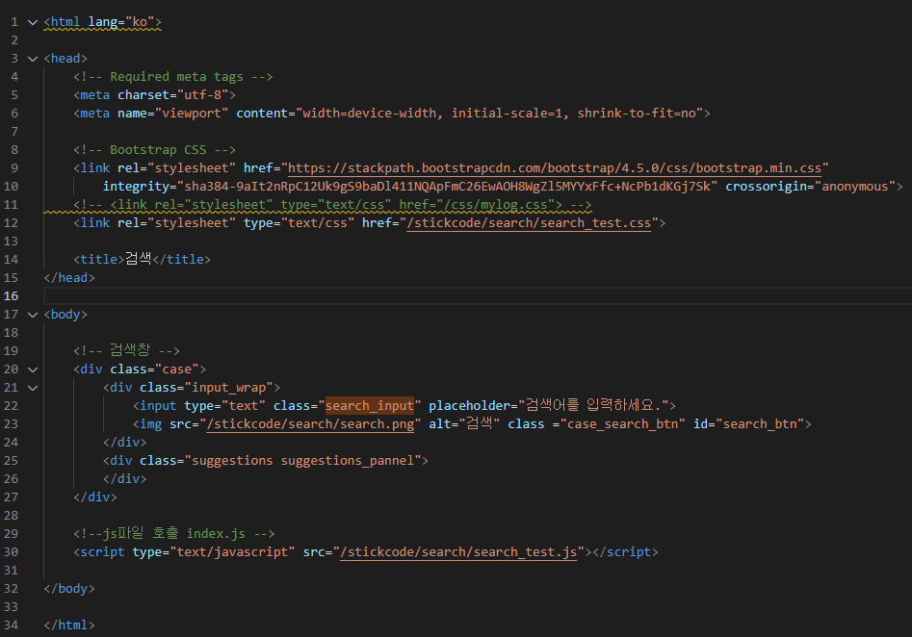Collapse the html tag fold on line 1

click(33, 22)
